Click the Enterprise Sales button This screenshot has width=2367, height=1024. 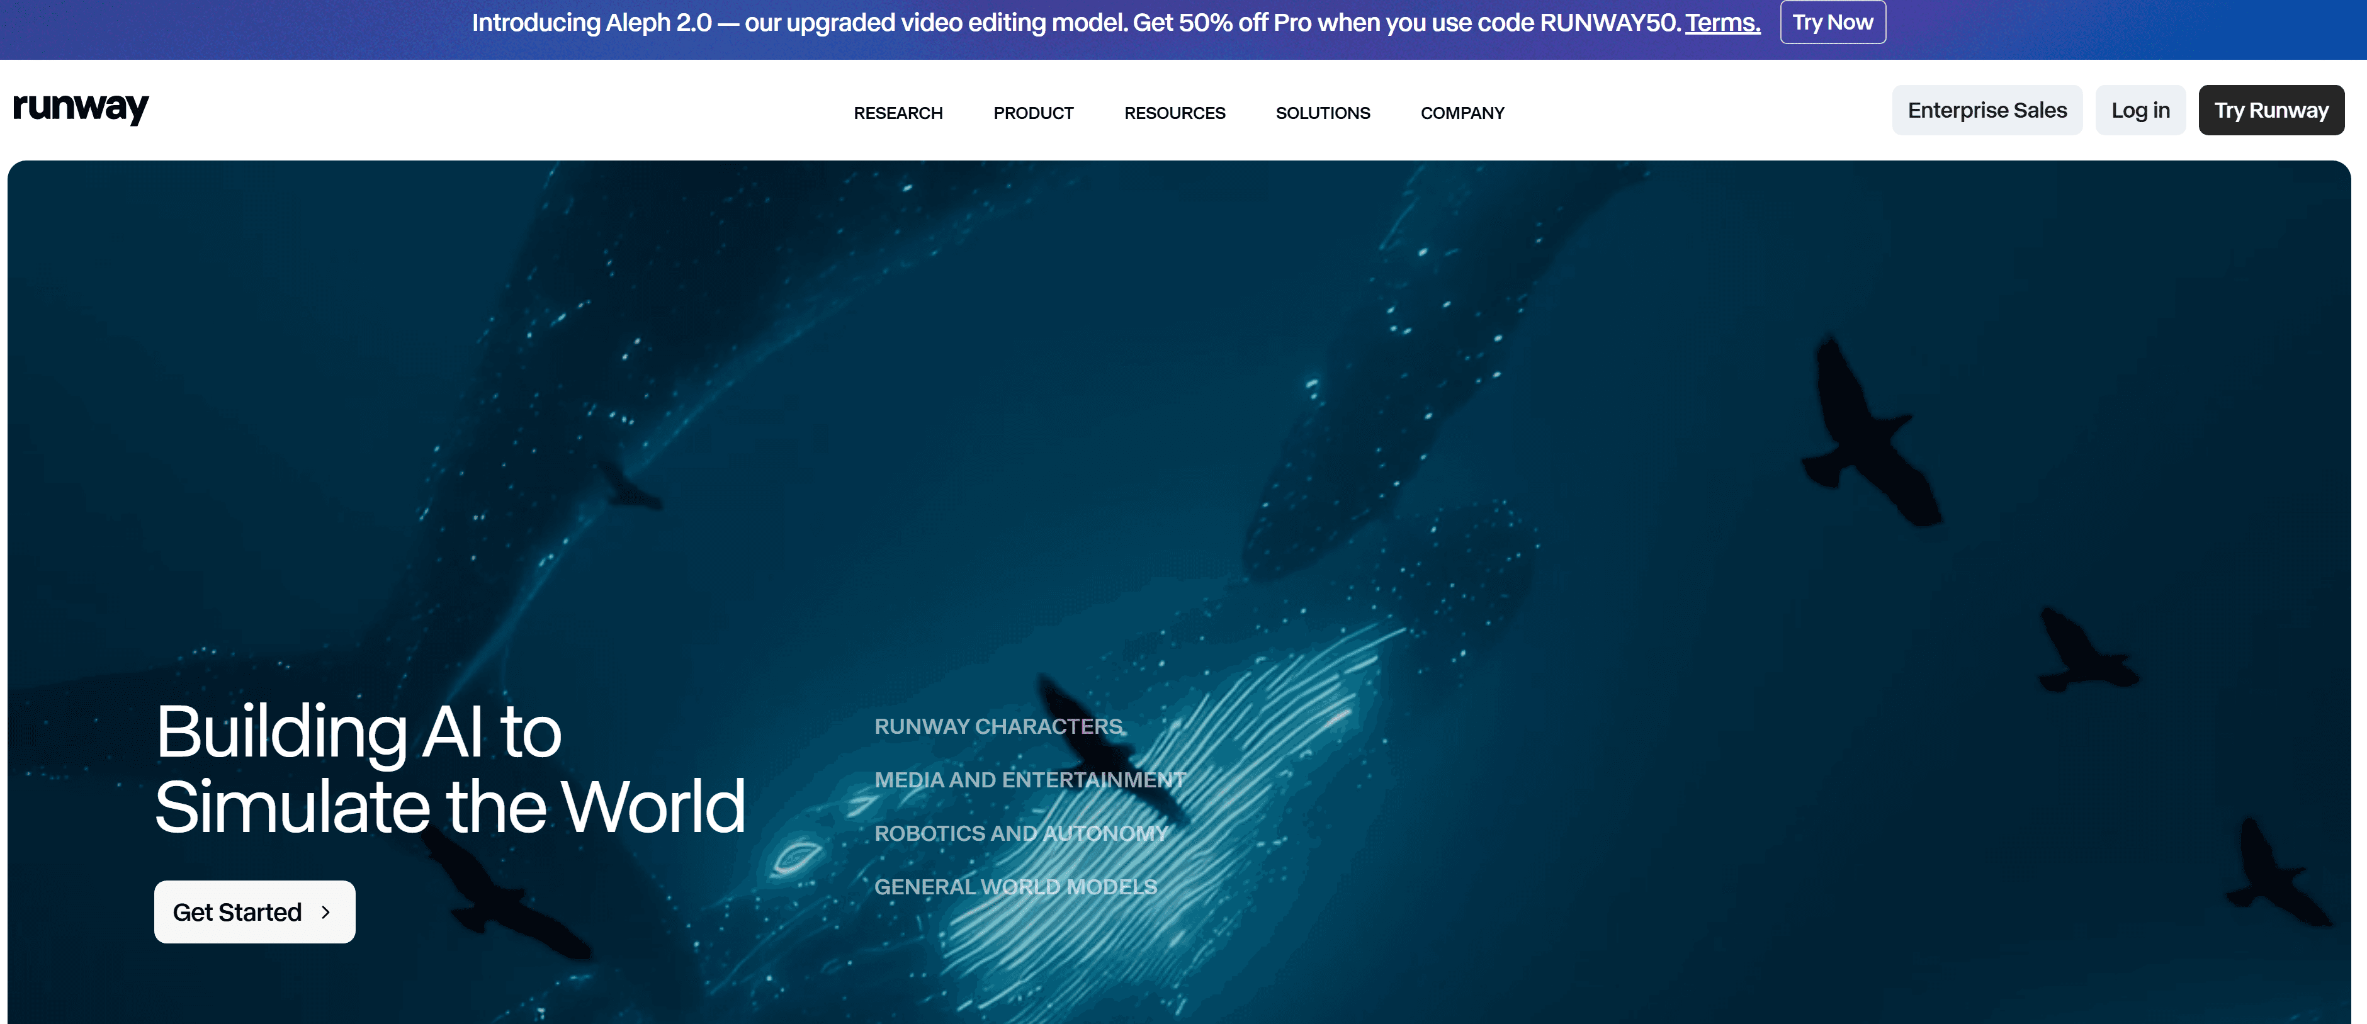pos(1987,110)
